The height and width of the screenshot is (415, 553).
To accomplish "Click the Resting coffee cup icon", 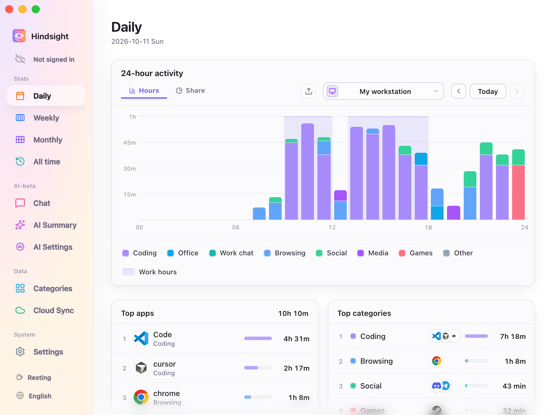I will [20, 377].
